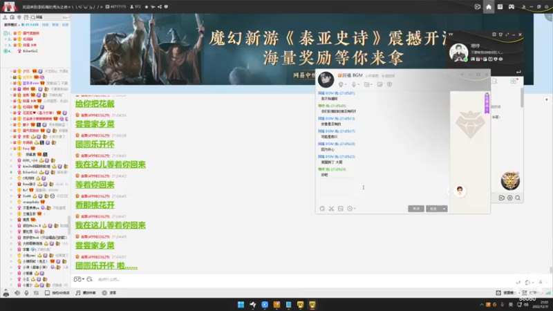Click the info icon in title bar

166,7
